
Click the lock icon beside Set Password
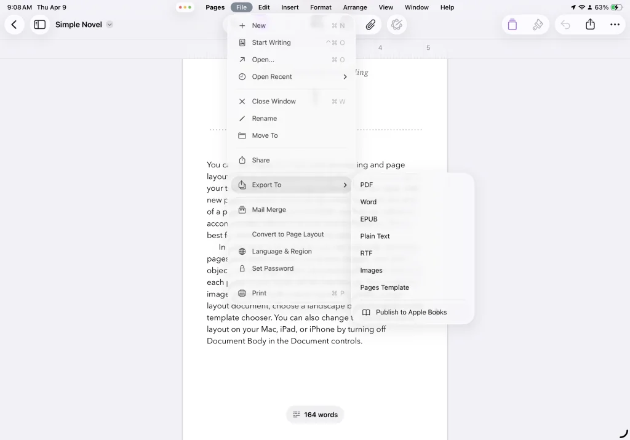tap(242, 268)
